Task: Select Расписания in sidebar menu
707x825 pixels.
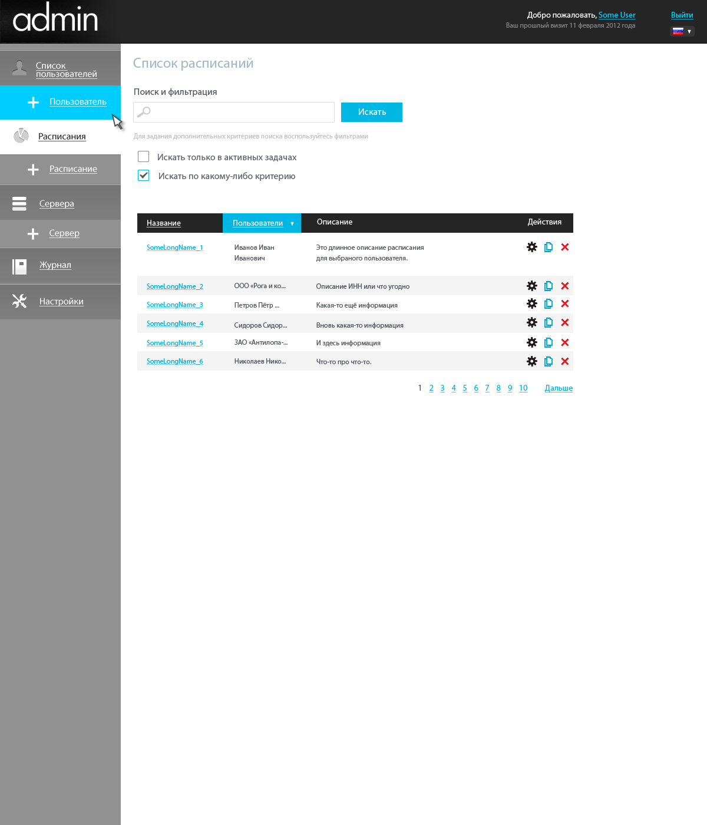Action: pyautogui.click(x=62, y=136)
